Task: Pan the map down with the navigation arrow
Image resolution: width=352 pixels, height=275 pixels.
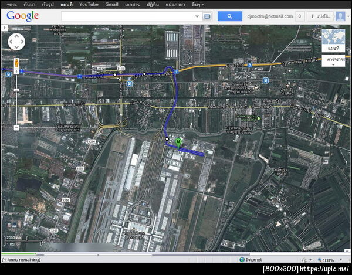Action: click(16, 47)
